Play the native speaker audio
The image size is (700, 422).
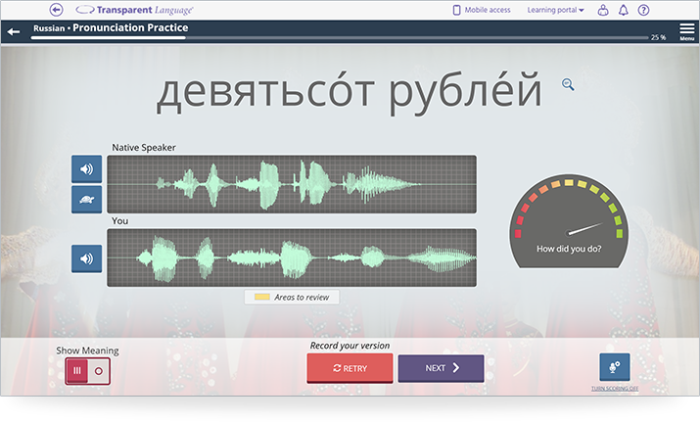[86, 168]
